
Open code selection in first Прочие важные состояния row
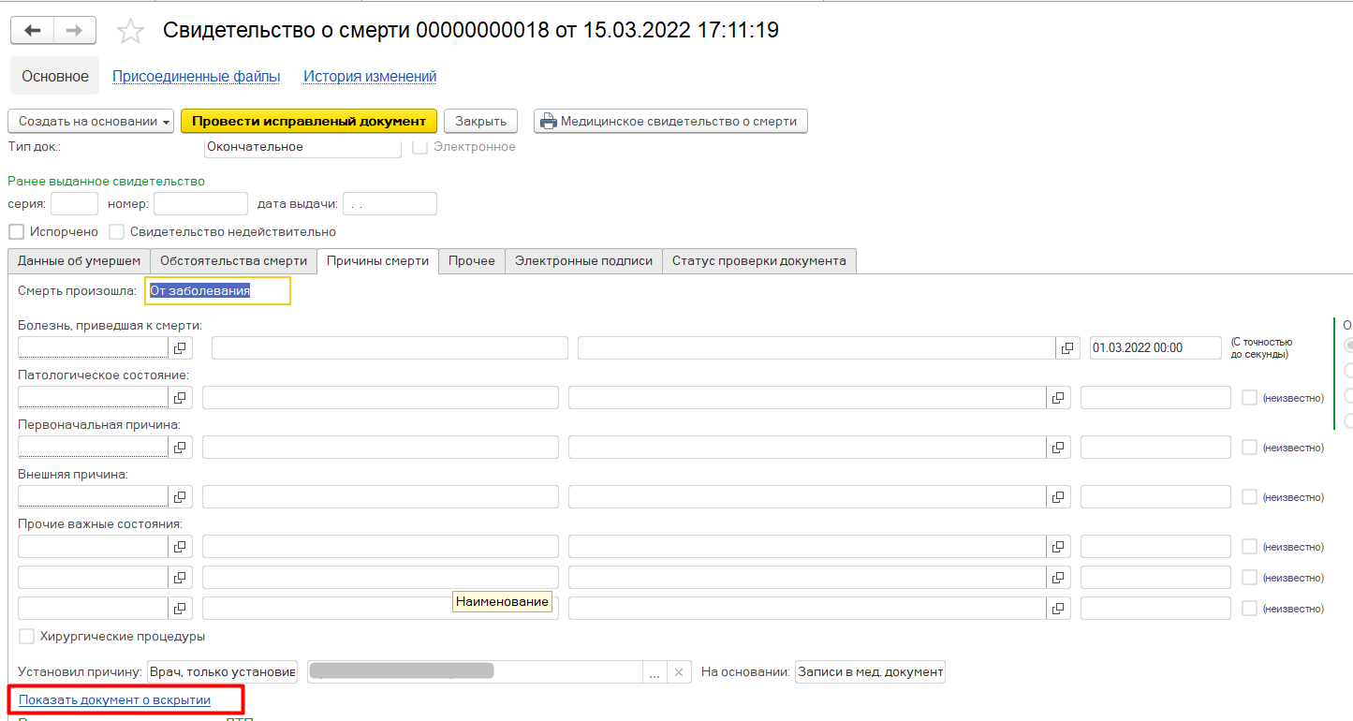click(x=181, y=546)
